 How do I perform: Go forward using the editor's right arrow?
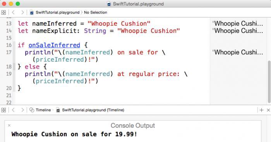tap(22, 12)
